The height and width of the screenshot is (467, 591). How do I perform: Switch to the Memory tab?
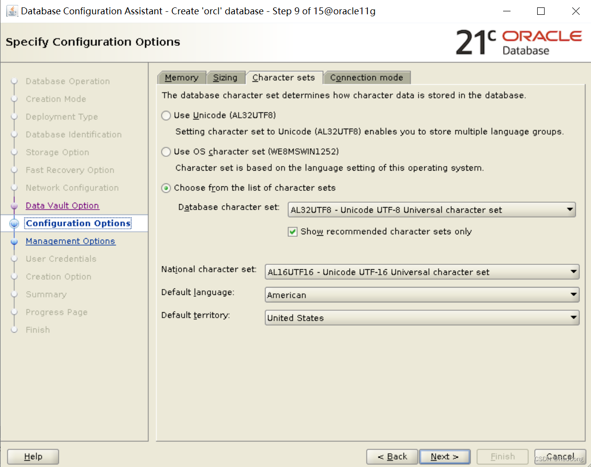tap(182, 77)
